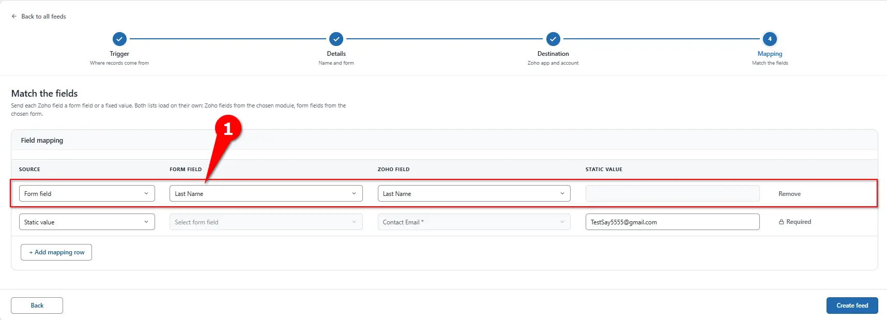Click the Destination step checkmark circle
This screenshot has width=887, height=320.
pos(553,39)
